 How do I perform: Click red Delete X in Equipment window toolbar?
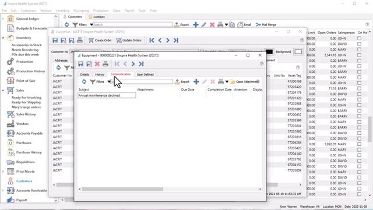click(x=97, y=64)
